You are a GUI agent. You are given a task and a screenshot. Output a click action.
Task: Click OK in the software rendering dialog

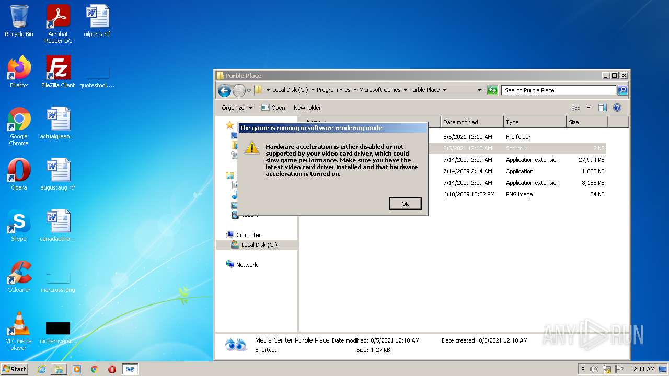(405, 204)
